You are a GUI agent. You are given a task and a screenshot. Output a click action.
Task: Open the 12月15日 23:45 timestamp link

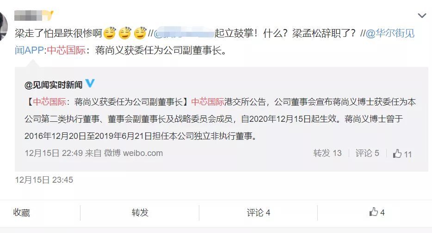[44, 180]
